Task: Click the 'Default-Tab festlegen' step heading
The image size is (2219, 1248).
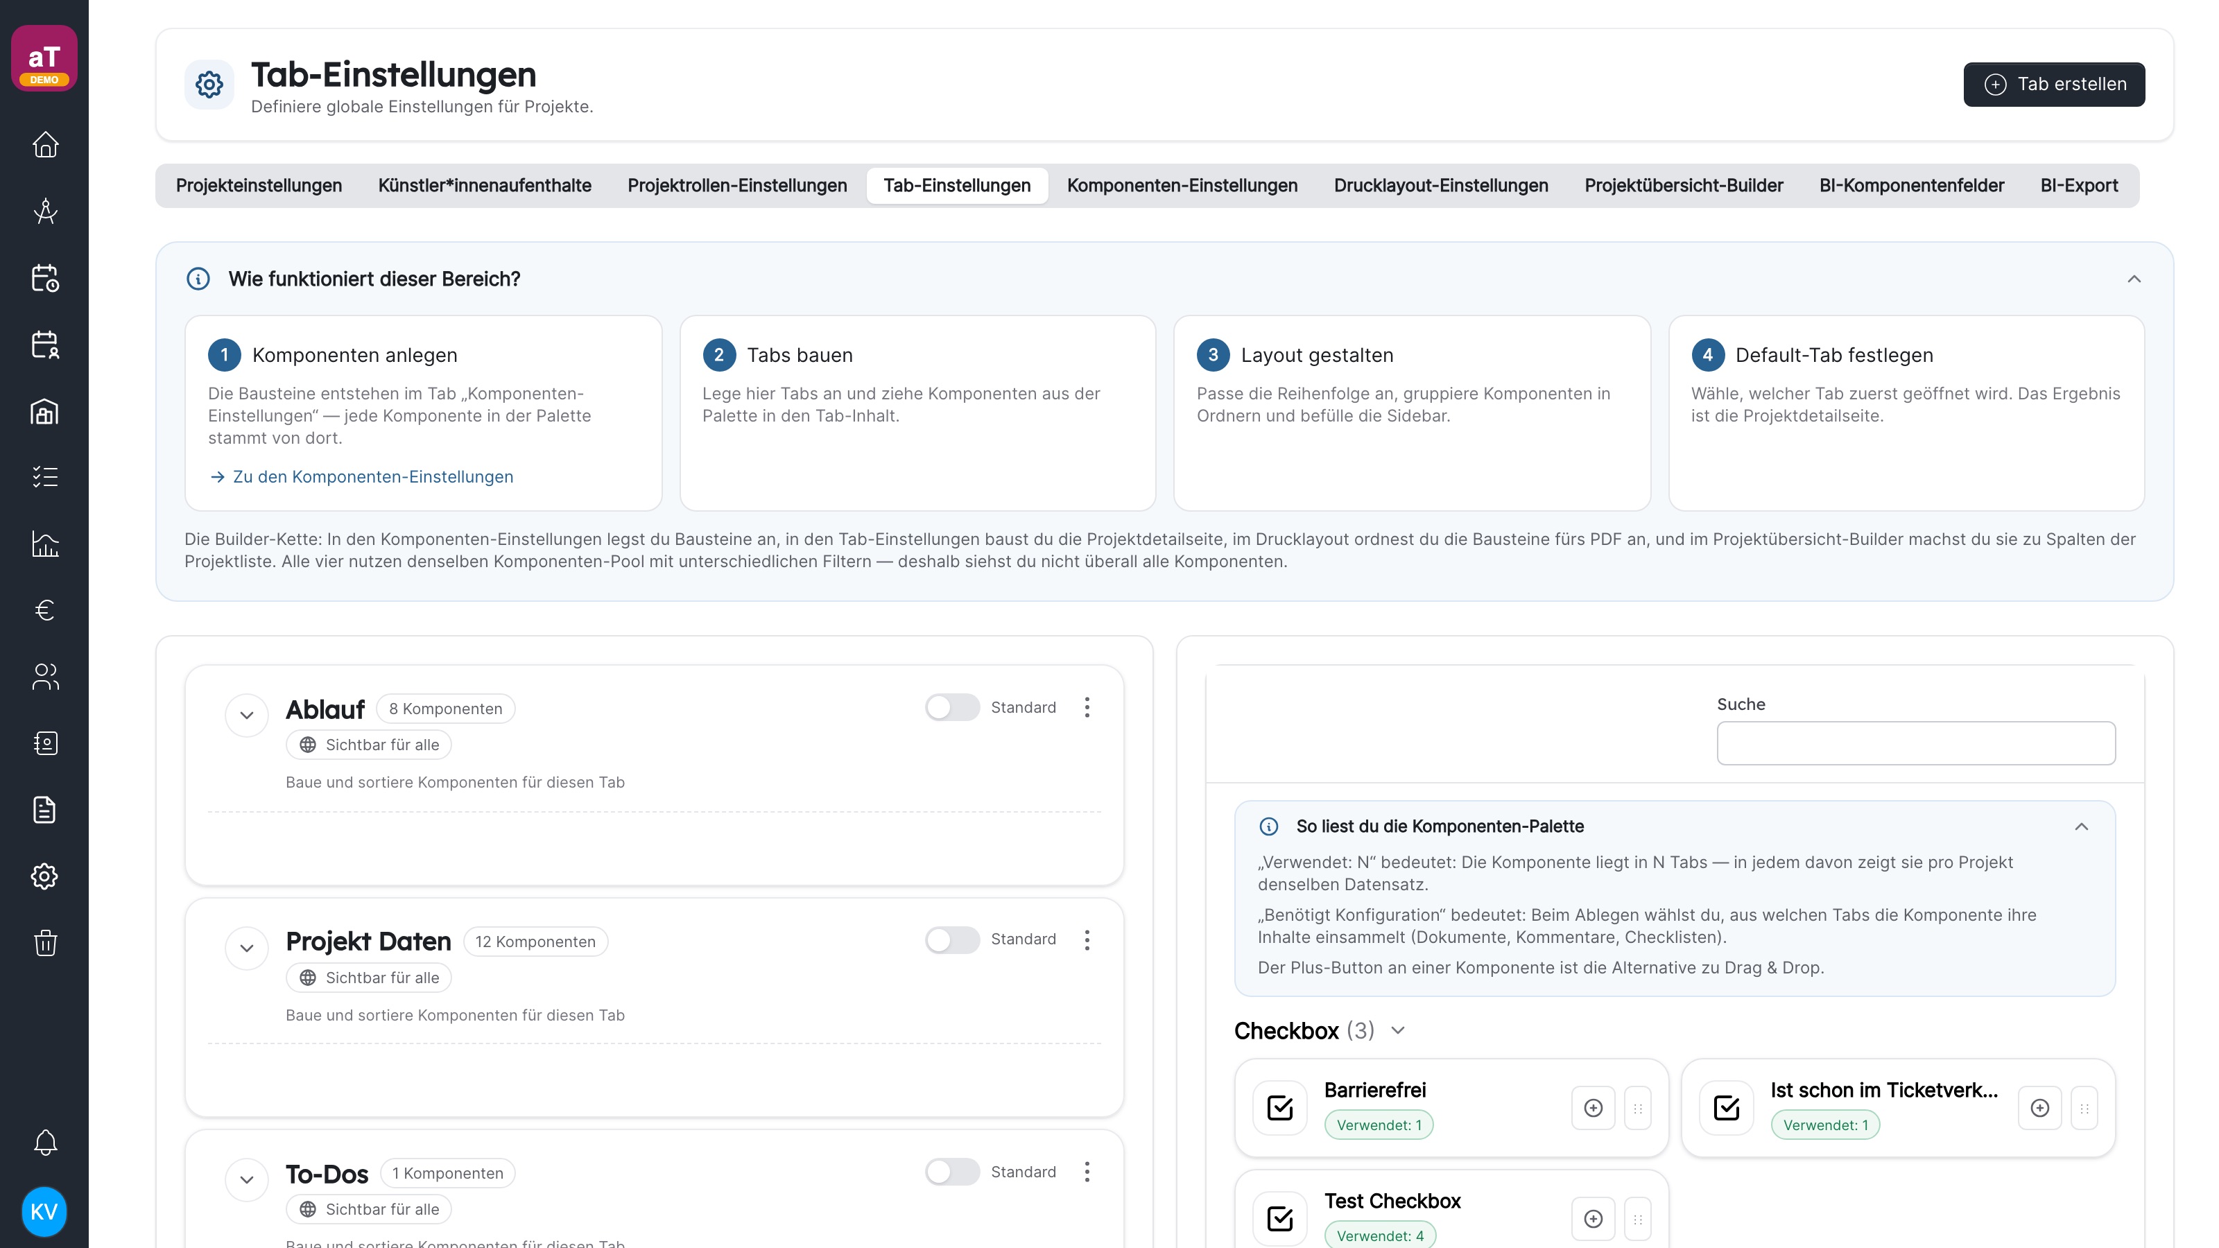Action: 1834,355
